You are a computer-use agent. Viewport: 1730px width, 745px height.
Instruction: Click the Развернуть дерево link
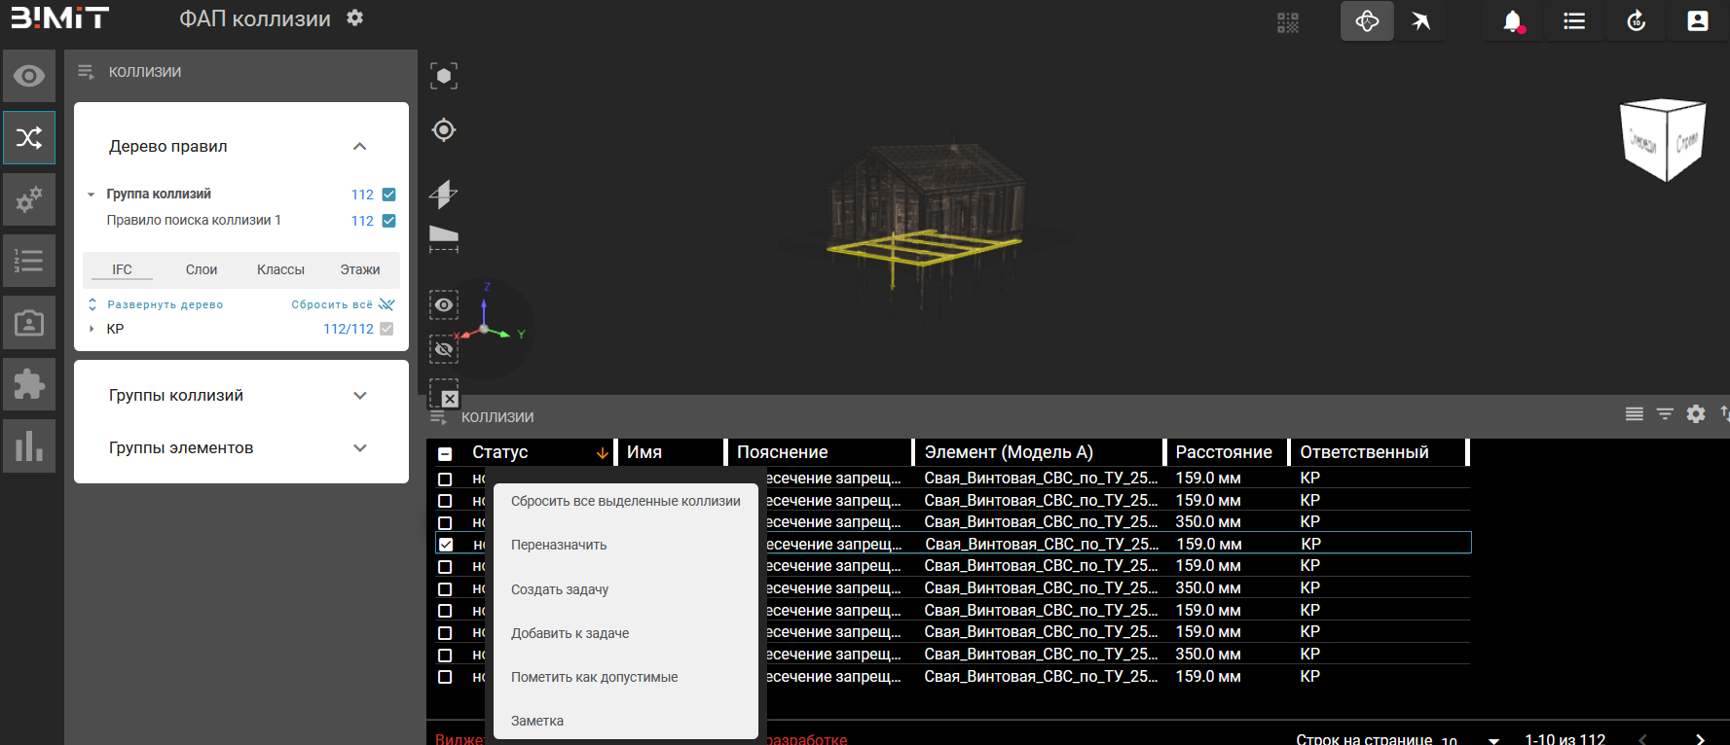point(165,304)
